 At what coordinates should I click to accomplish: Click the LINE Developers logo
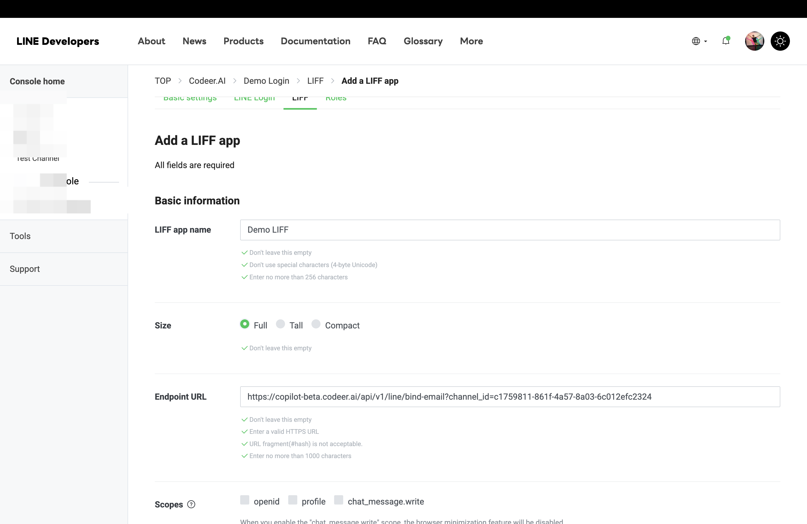58,41
